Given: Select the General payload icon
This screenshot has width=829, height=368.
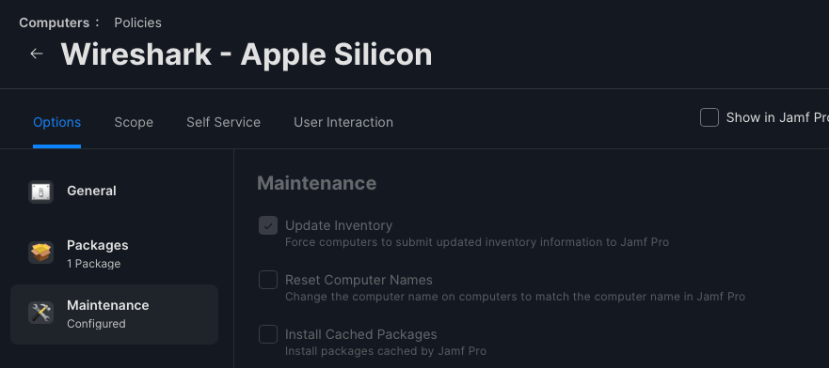Looking at the screenshot, I should coord(40,192).
